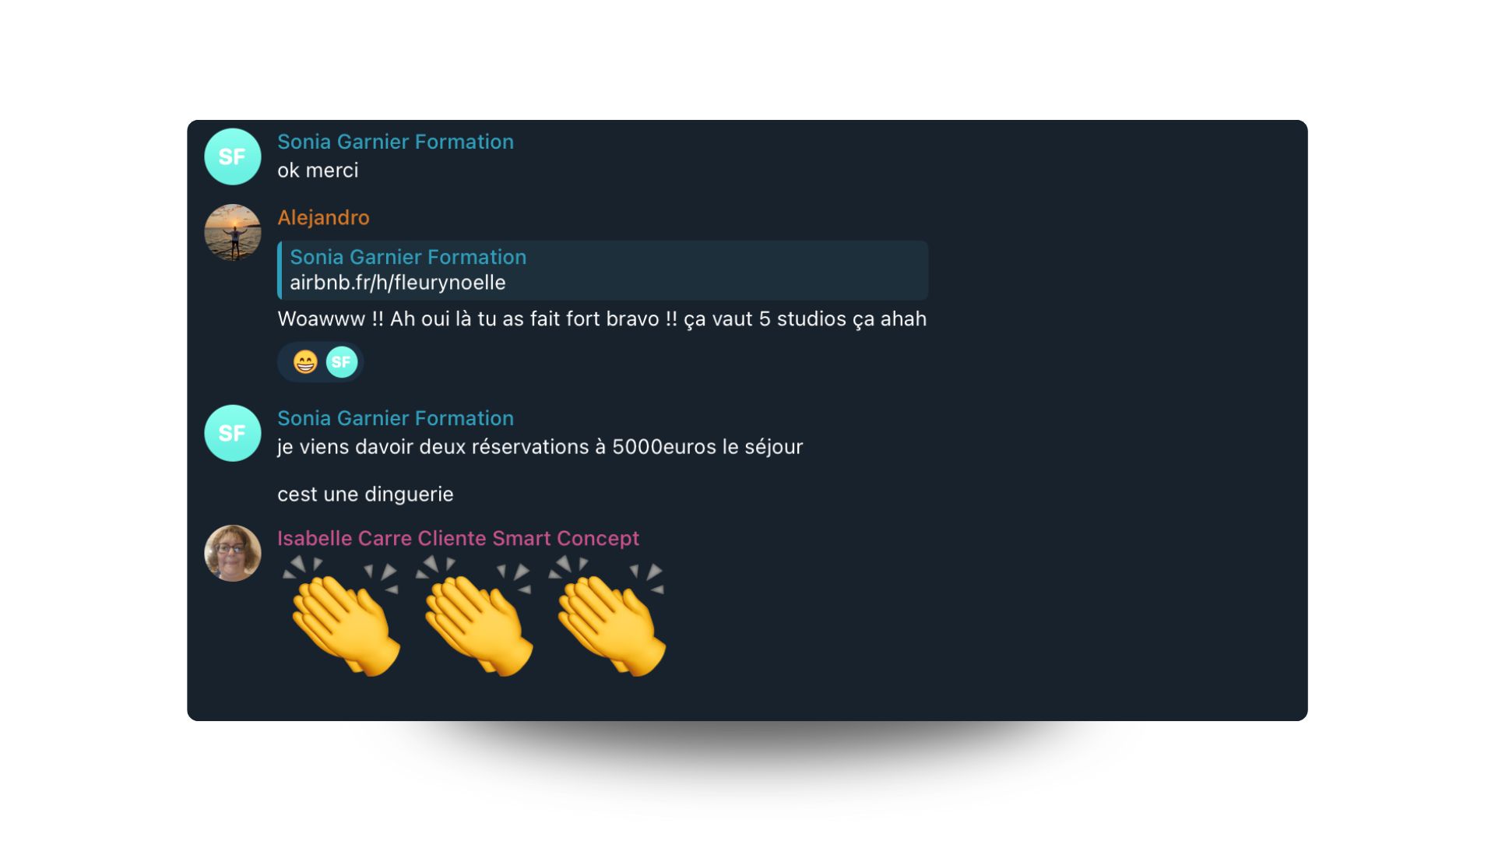
Task: Click the SF avatar next to reservations message
Action: click(x=232, y=433)
